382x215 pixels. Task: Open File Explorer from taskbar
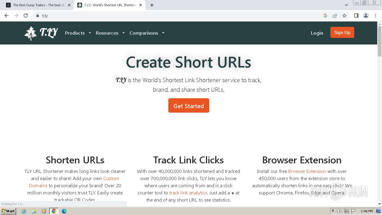tap(34, 211)
